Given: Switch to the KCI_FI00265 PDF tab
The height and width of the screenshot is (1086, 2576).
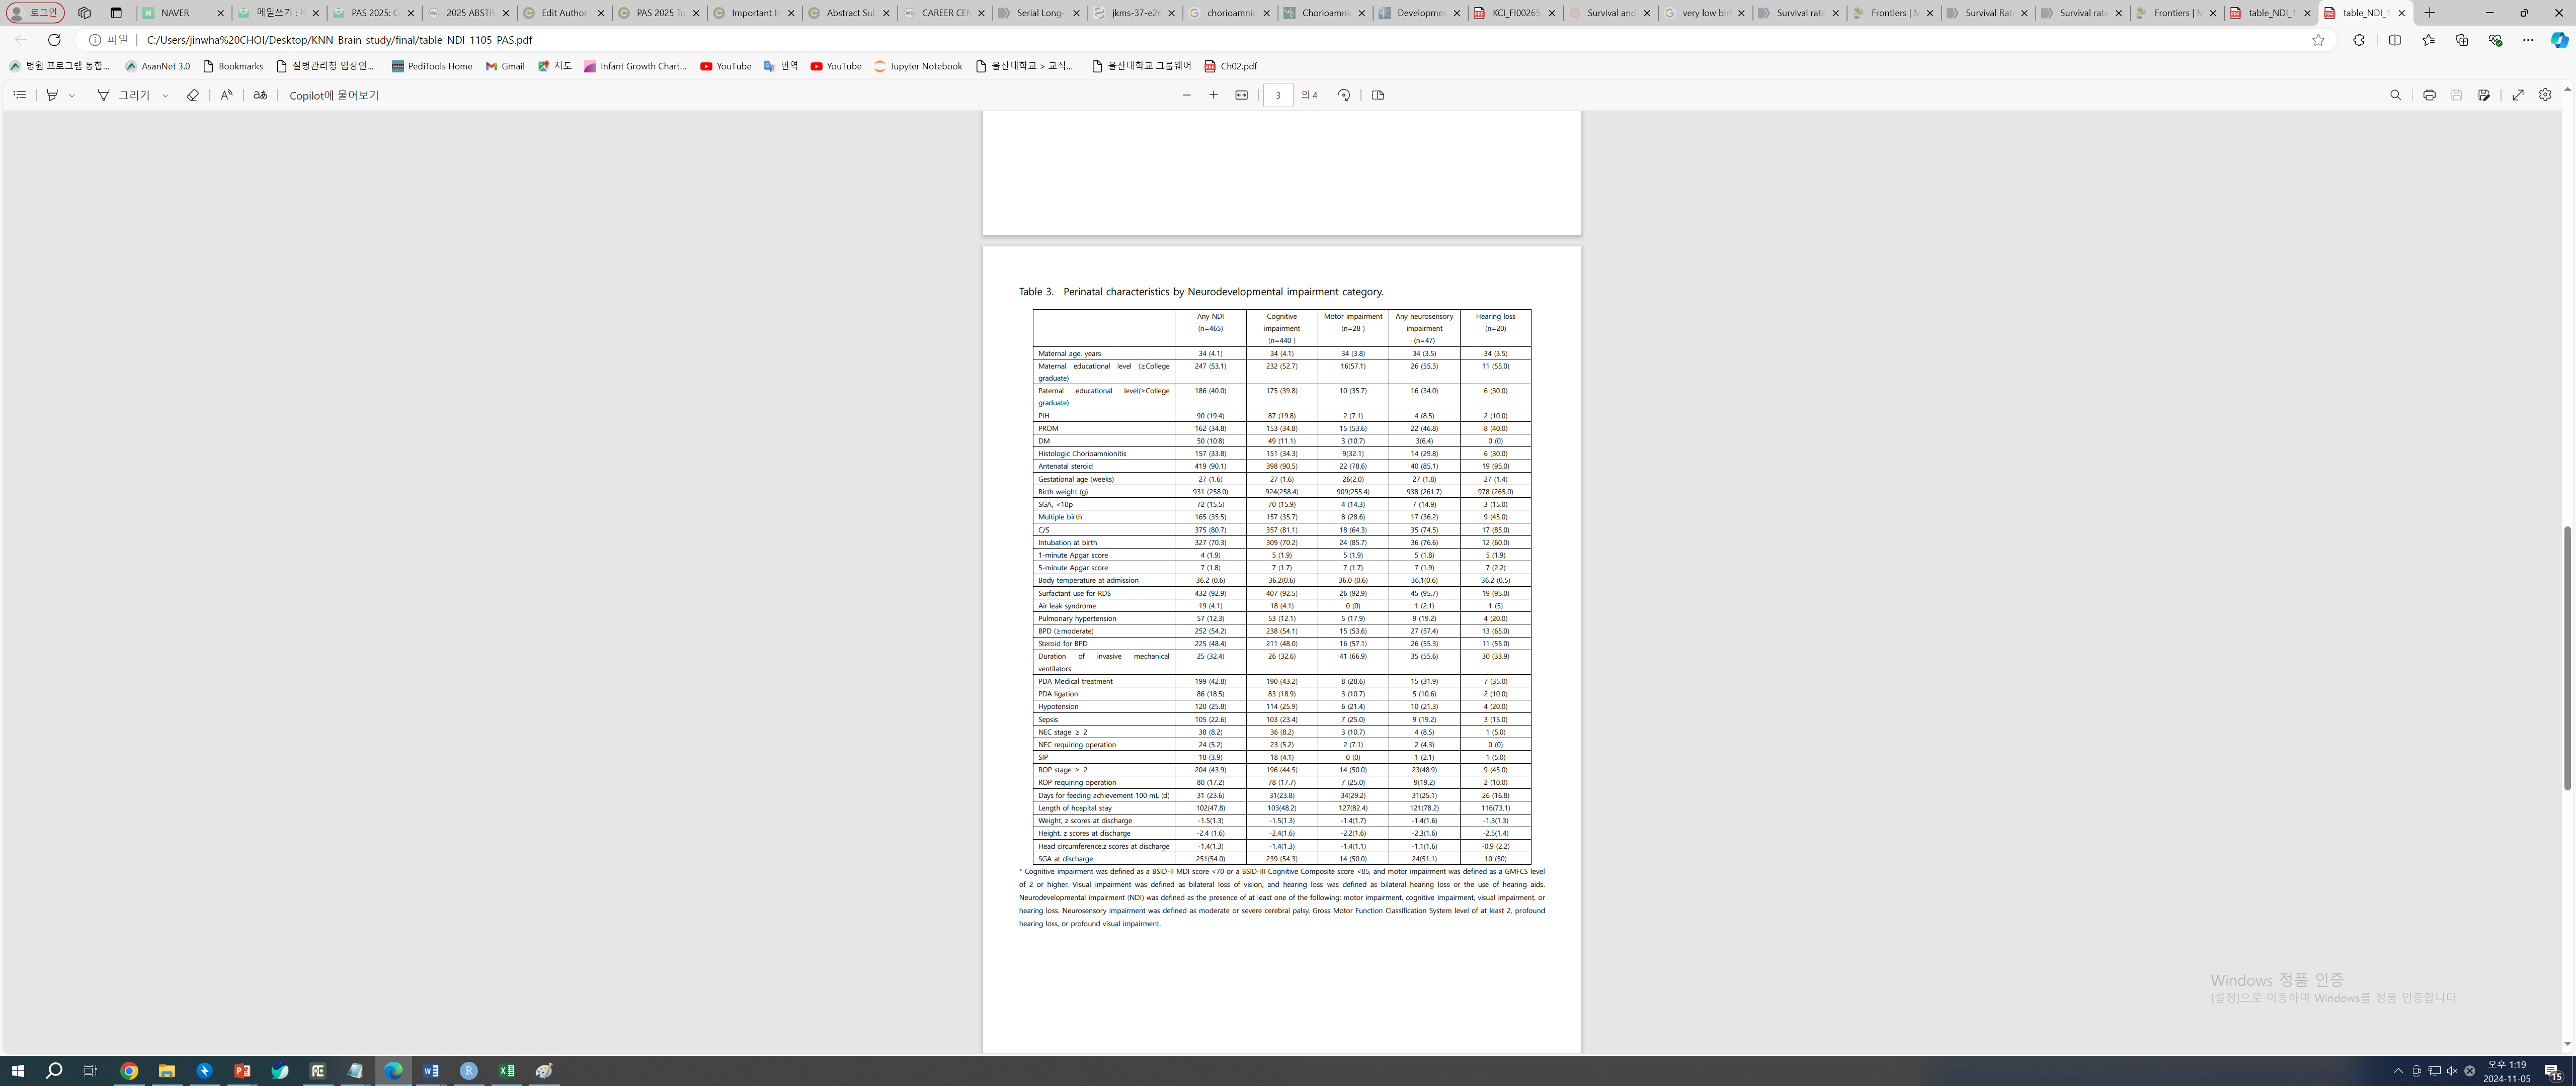Looking at the screenshot, I should 1514,13.
